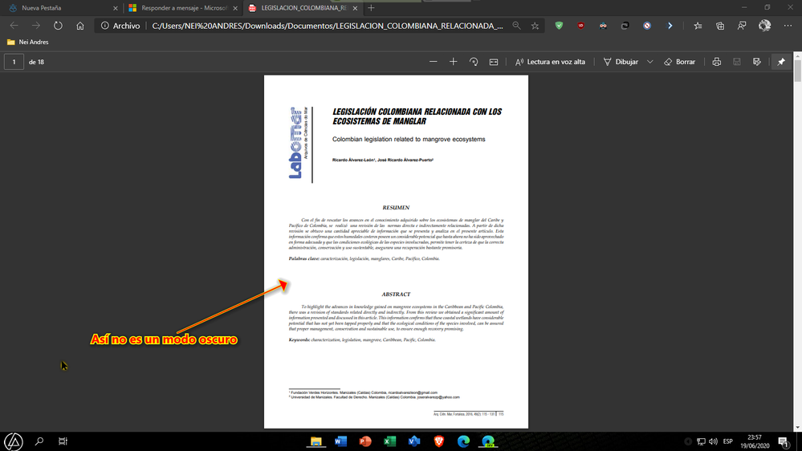This screenshot has height=451, width=802.
Task: Open the Favorites list
Action: coord(698,26)
